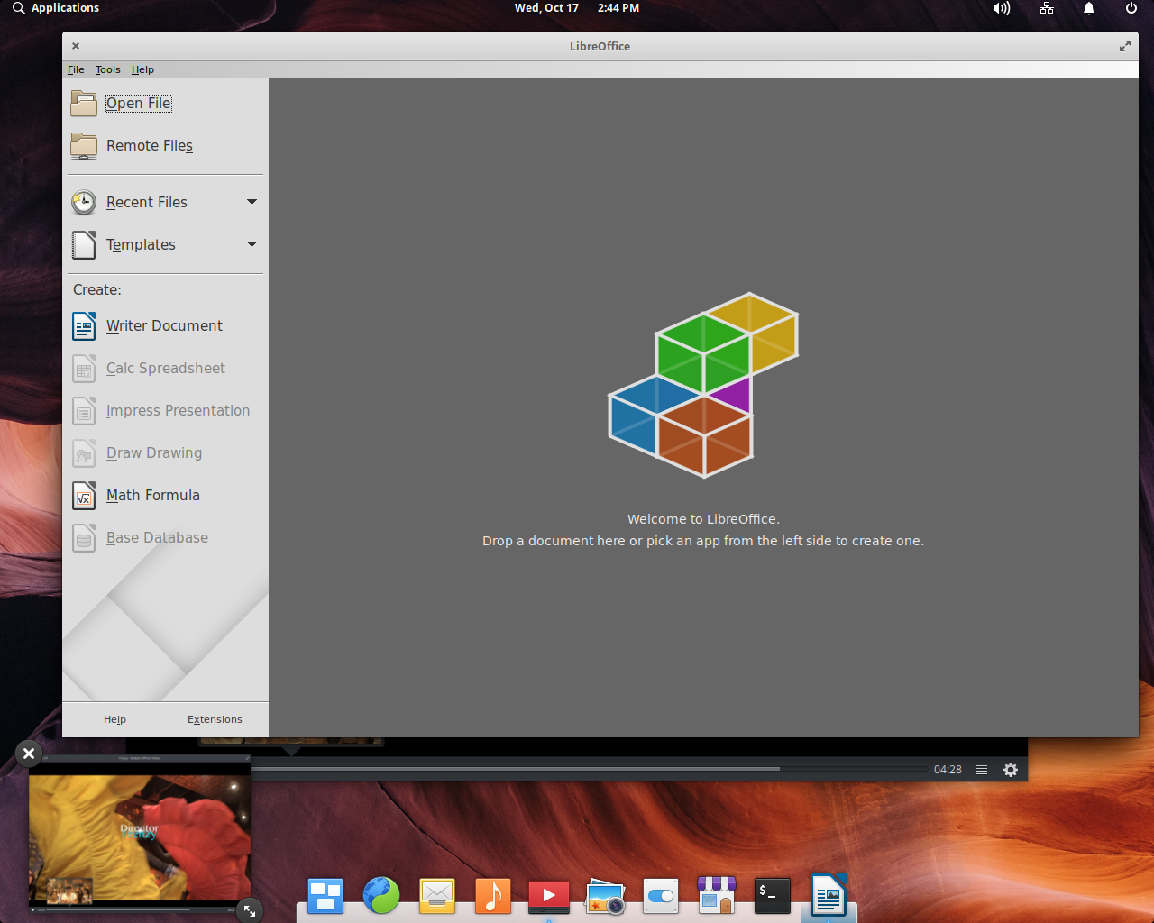1154x923 pixels.
Task: Open the File menu
Action: pos(76,69)
